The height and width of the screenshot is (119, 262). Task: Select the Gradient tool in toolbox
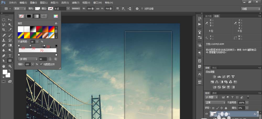(10, 45)
